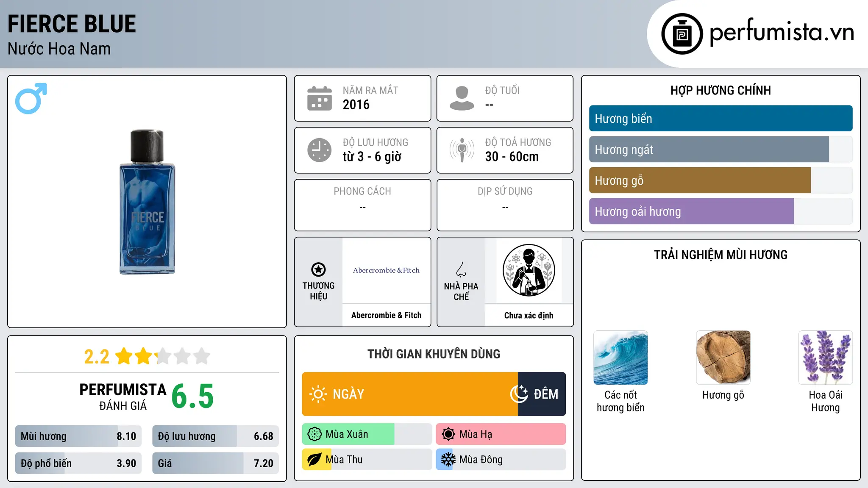868x488 pixels.
Task: Click the Abercrombie & Fitch brand logo
Action: pos(386,270)
